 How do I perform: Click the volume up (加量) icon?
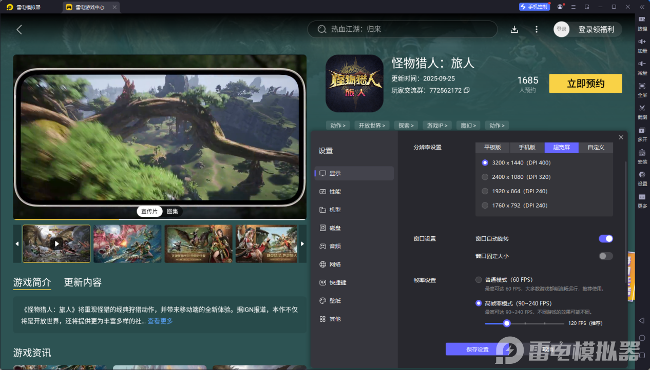pos(642,42)
